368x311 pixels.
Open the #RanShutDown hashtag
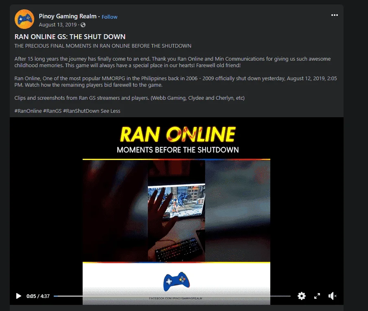pyautogui.click(x=81, y=111)
